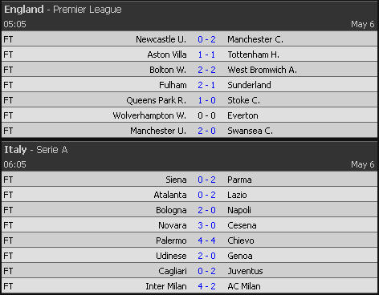The width and height of the screenshot is (379, 295).
Task: Select the Queens Park R. team name
Action: [156, 100]
